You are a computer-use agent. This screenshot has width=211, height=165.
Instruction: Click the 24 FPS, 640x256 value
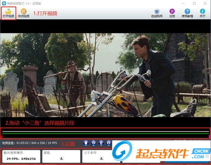click(x=21, y=159)
